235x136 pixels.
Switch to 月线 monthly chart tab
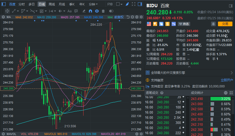click(x=62, y=4)
